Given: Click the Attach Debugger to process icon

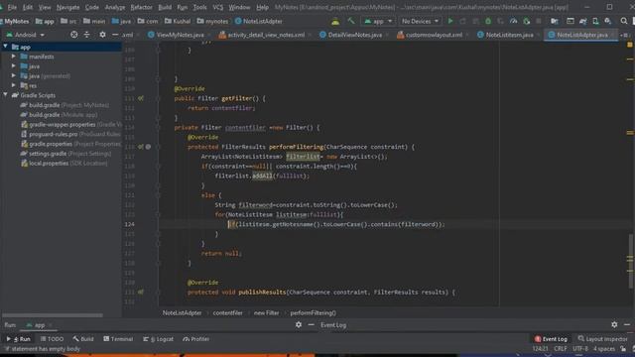Looking at the screenshot, I should (x=526, y=21).
